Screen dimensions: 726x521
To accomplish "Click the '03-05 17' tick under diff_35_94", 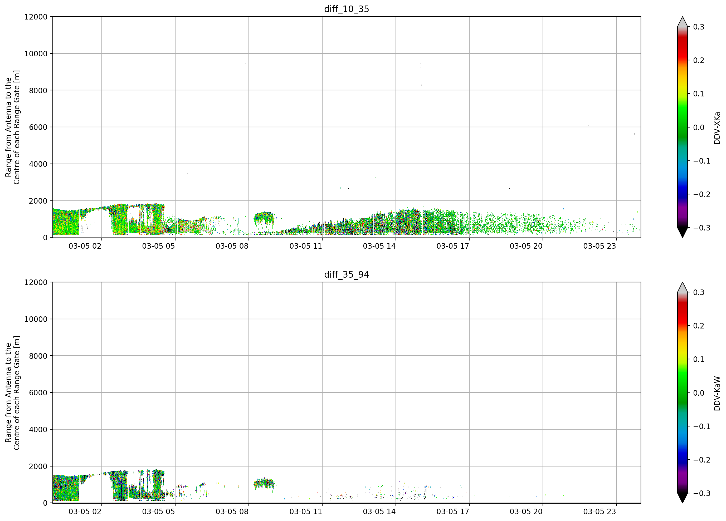I will click(x=453, y=512).
